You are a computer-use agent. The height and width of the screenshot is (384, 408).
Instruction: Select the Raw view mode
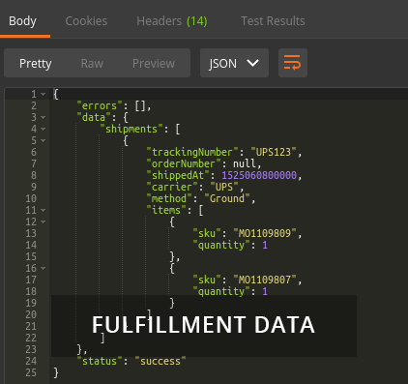pos(92,63)
